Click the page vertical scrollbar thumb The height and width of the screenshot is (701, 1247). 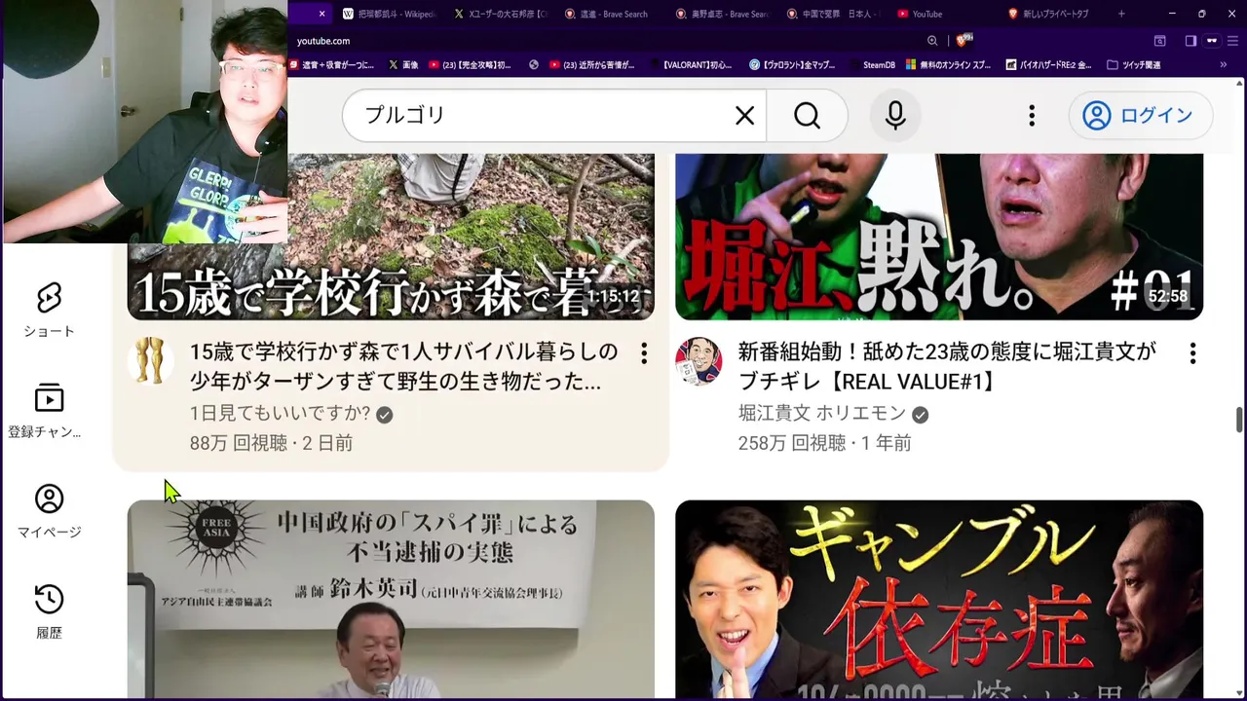pos(1239,420)
